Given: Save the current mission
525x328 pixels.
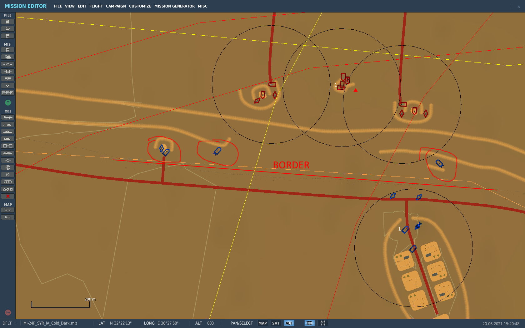Looking at the screenshot, I should point(8,36).
